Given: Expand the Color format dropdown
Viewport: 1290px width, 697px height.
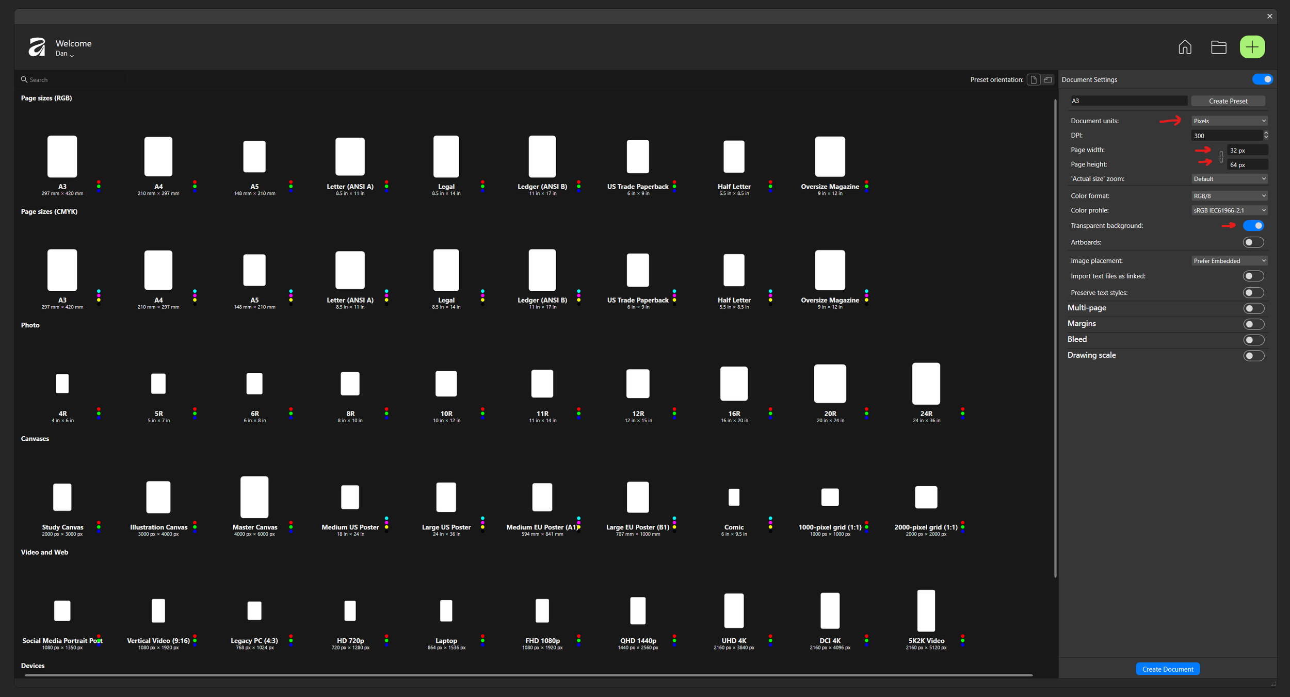Looking at the screenshot, I should coord(1229,196).
